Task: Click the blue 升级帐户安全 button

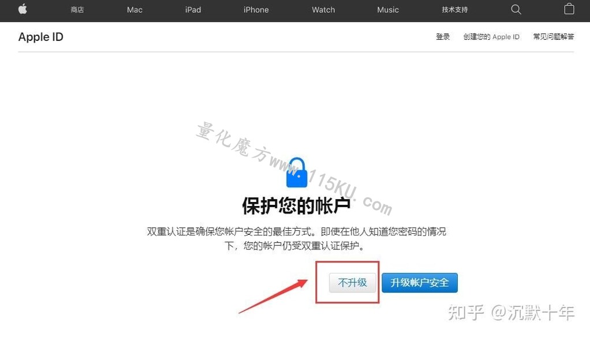Action: point(420,282)
